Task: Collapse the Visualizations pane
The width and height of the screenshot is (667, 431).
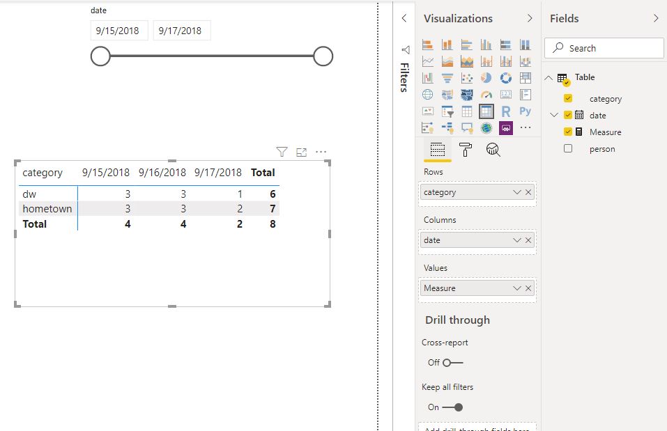Action: tap(530, 18)
